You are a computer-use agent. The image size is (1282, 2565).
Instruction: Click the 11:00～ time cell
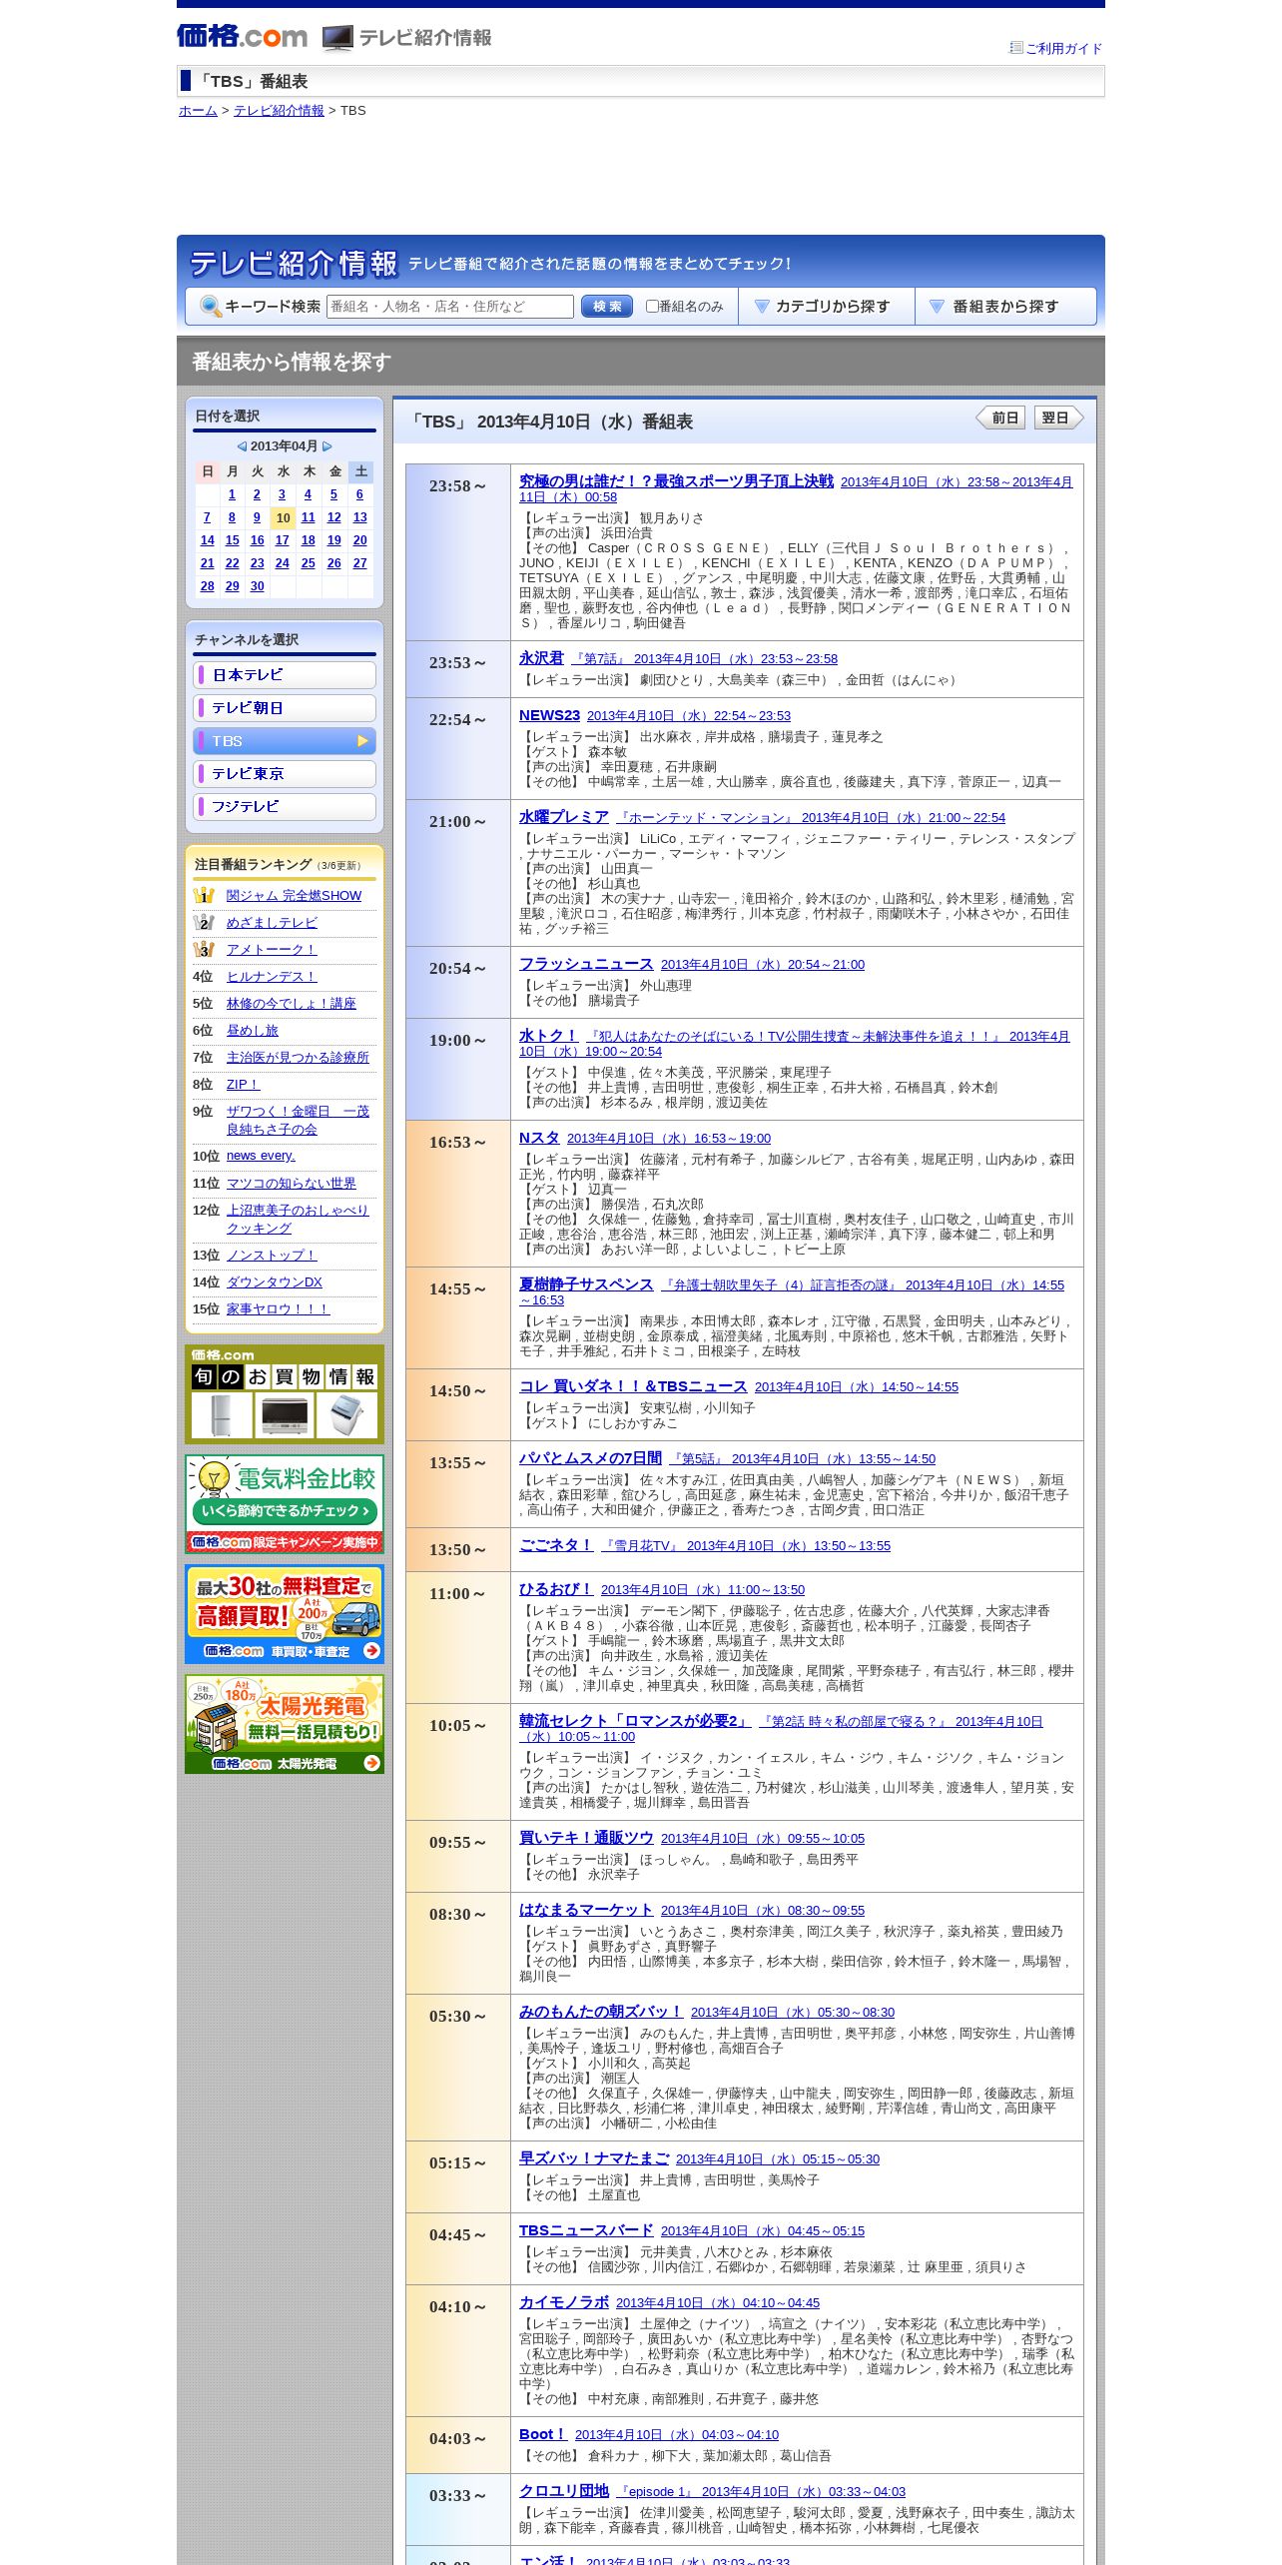tap(458, 1638)
